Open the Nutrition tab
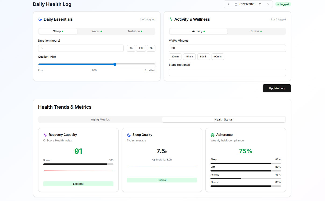325x201 pixels. [x=135, y=31]
